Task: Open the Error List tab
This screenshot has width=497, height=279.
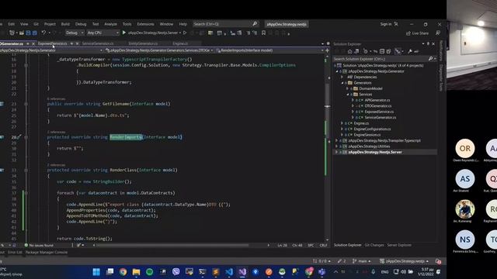Action: pyautogui.click(x=15, y=253)
